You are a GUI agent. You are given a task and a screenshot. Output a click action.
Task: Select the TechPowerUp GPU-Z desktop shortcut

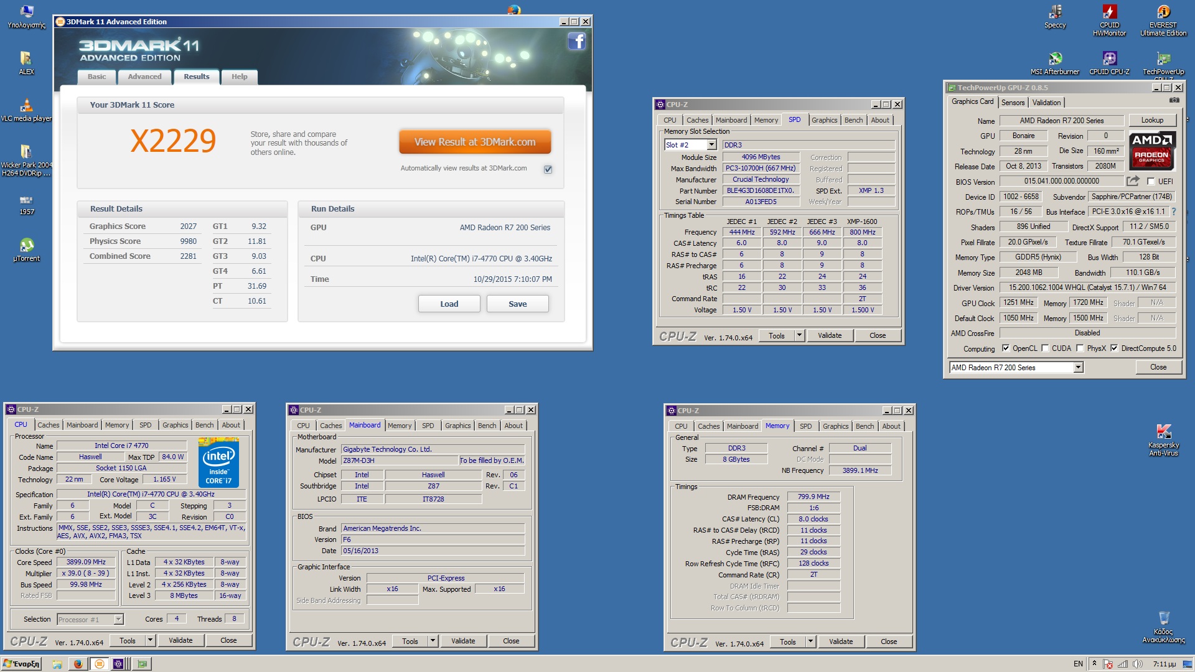tap(1163, 66)
